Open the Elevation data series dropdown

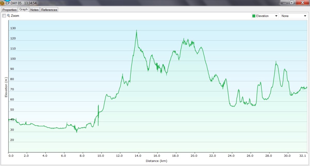coord(265,16)
